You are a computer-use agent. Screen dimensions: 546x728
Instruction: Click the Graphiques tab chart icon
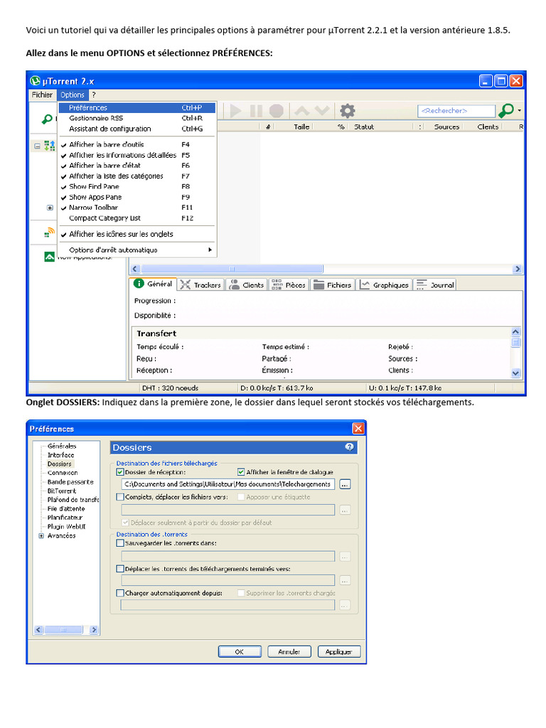(x=365, y=284)
